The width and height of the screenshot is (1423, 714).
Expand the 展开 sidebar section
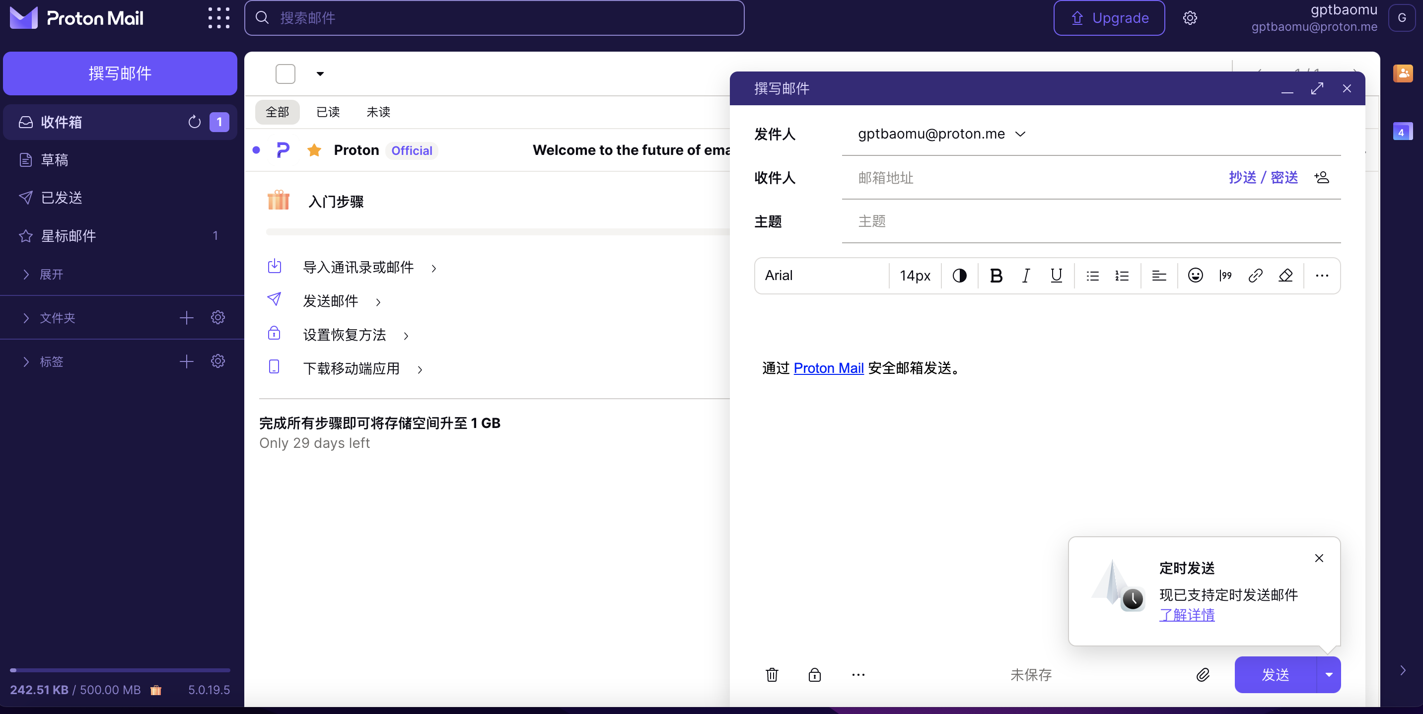(43, 275)
